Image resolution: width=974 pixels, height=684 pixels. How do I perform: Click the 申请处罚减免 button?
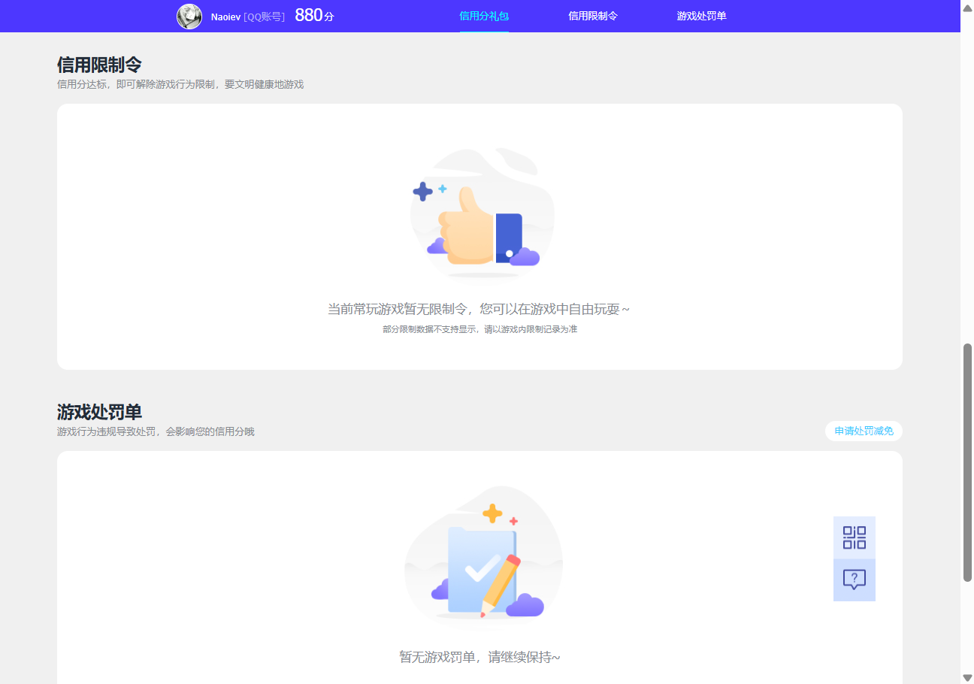click(x=864, y=431)
